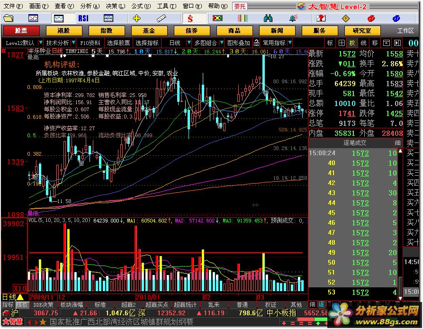The image size is (423, 329).
Task: Toggle the 逐 tab under trade list
Action: (x=322, y=304)
